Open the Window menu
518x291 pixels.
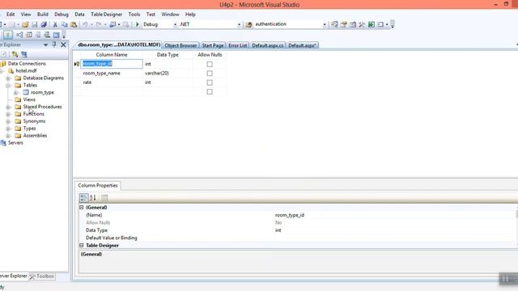click(x=170, y=15)
